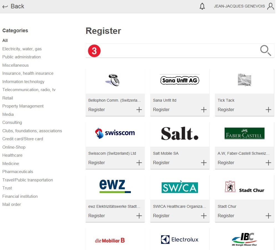Select Financial institution category

pos(20,196)
